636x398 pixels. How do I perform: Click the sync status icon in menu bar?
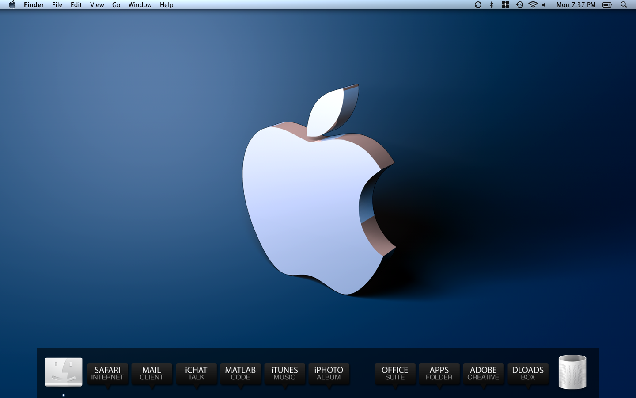pyautogui.click(x=478, y=5)
